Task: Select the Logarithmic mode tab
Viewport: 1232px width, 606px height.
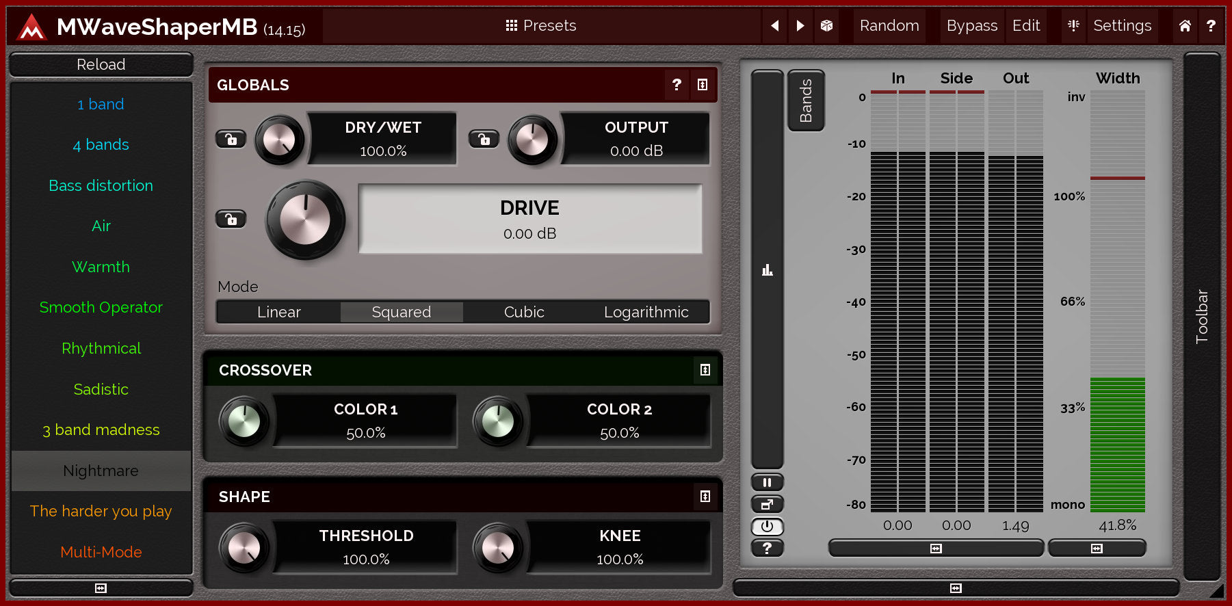Action: pyautogui.click(x=646, y=312)
